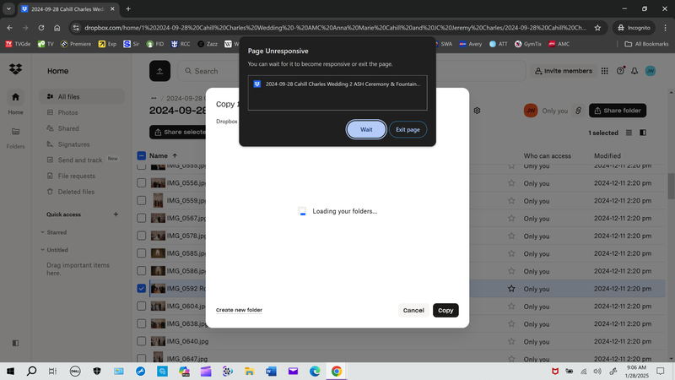
Task: Collapse the Starred section
Action: click(x=43, y=232)
